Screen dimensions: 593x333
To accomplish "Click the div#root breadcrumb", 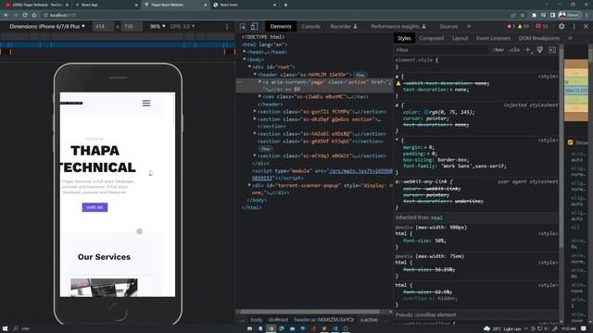I will 278,320.
